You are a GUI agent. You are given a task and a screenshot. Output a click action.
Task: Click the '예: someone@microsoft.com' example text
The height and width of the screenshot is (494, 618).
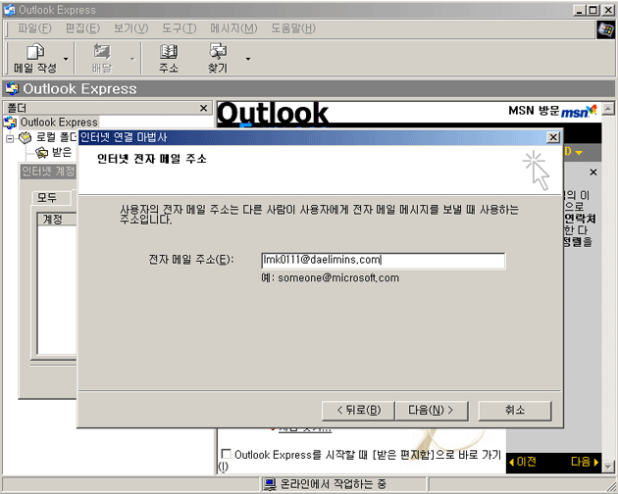pyautogui.click(x=331, y=278)
